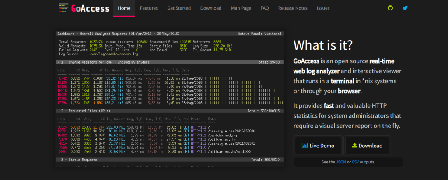Click the 'Total: 59/59' label

click(267, 62)
